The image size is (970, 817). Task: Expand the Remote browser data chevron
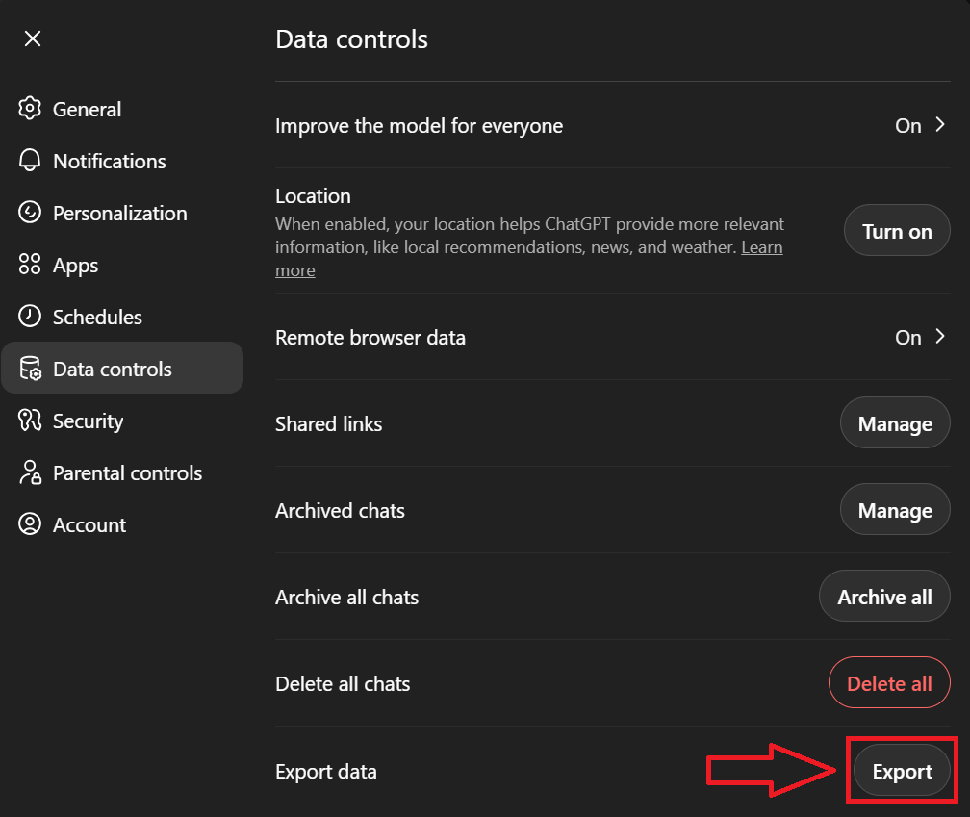pos(940,337)
